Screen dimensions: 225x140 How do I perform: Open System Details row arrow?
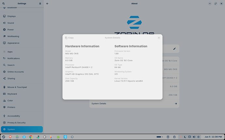pos(176,104)
